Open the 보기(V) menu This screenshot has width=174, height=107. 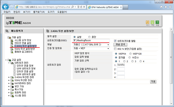(27, 12)
